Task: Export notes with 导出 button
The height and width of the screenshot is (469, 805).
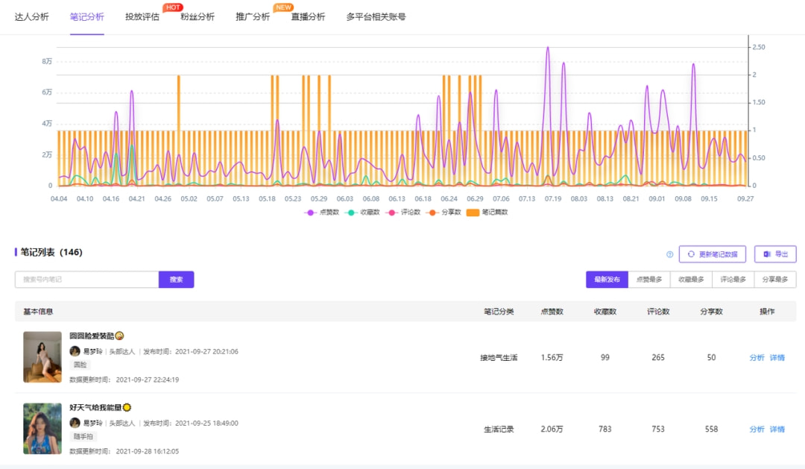Action: pyautogui.click(x=775, y=254)
